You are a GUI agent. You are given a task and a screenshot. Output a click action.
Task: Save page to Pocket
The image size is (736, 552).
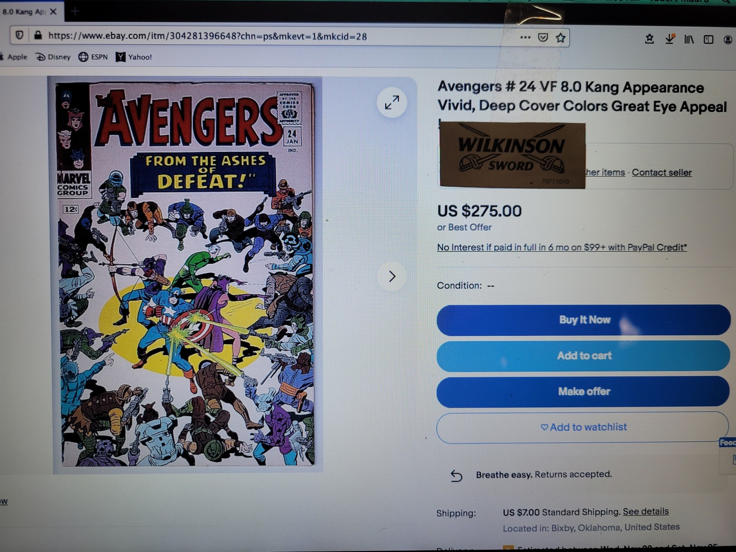(543, 38)
